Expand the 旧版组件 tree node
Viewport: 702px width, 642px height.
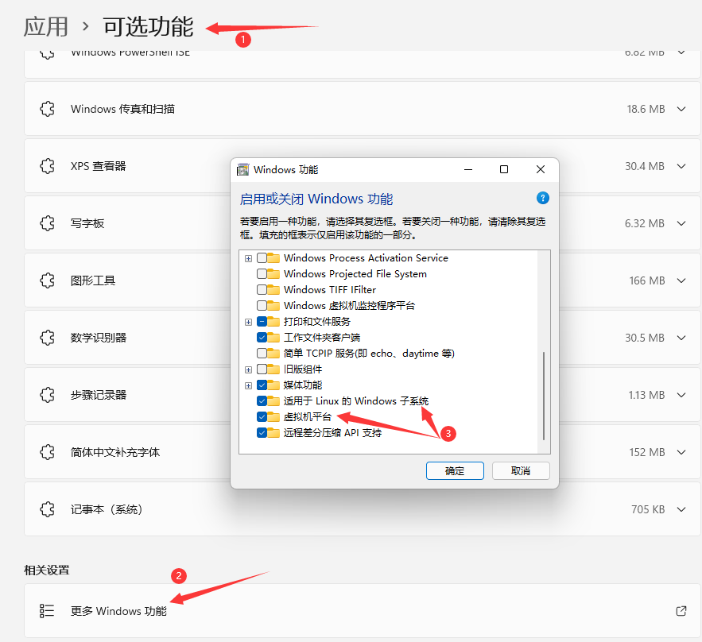point(248,369)
